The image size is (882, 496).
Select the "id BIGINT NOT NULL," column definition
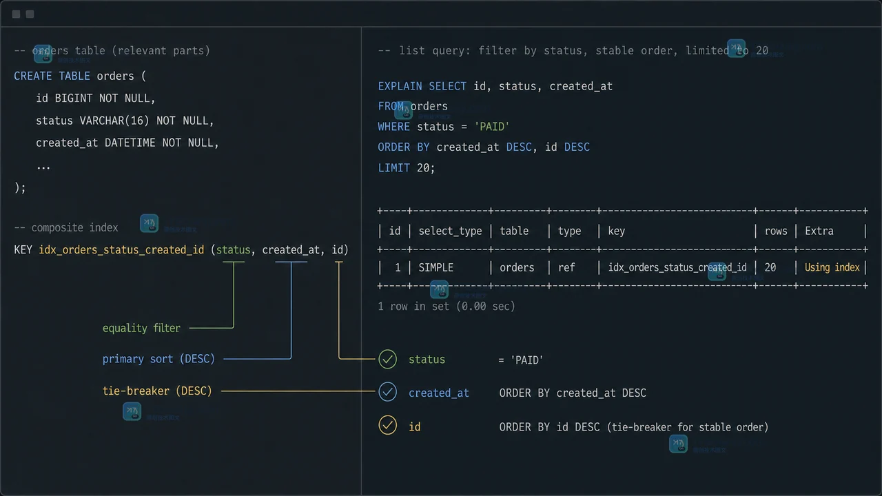tap(96, 99)
